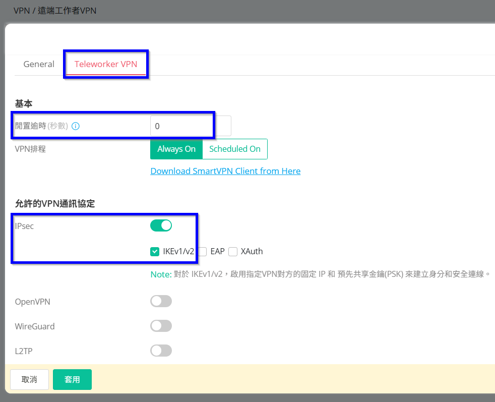The height and width of the screenshot is (402, 495).
Task: Click the green 套用 apply button
Action: tap(72, 379)
